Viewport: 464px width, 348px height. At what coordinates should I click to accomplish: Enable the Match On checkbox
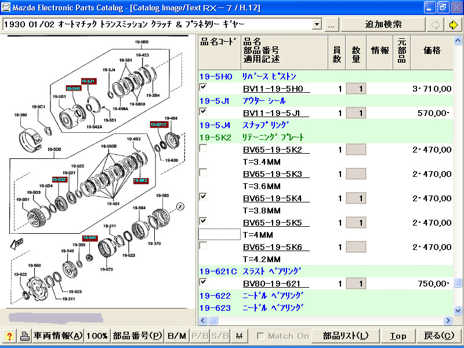[x=260, y=336]
